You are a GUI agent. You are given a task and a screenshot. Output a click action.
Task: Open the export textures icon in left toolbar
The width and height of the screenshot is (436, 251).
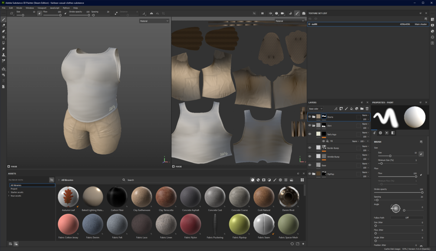pos(3,69)
